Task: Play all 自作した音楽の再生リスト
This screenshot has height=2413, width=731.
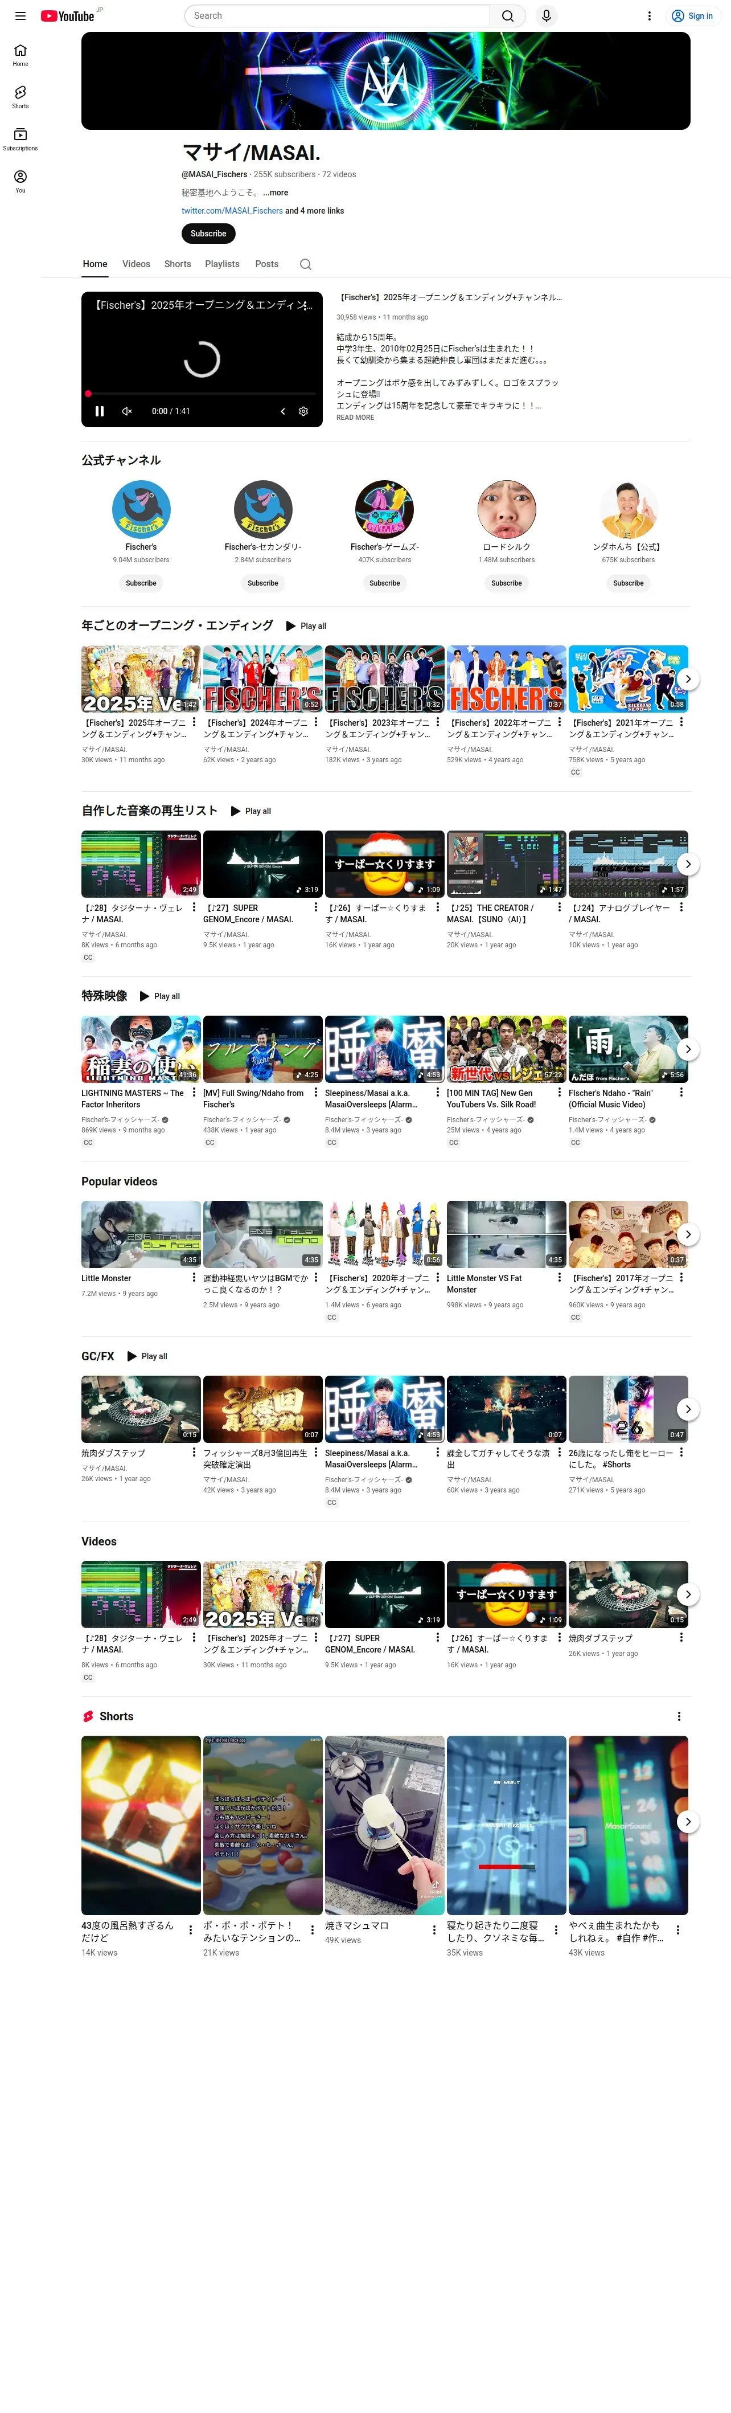Action: (x=251, y=811)
